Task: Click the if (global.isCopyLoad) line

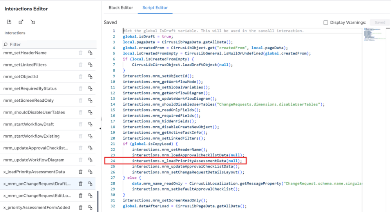Action: pyautogui.click(x=150, y=144)
